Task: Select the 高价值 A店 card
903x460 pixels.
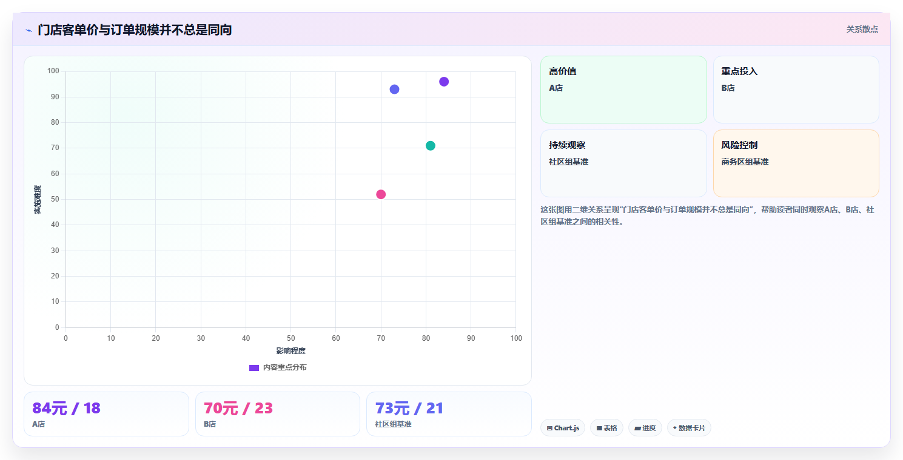Action: point(623,90)
